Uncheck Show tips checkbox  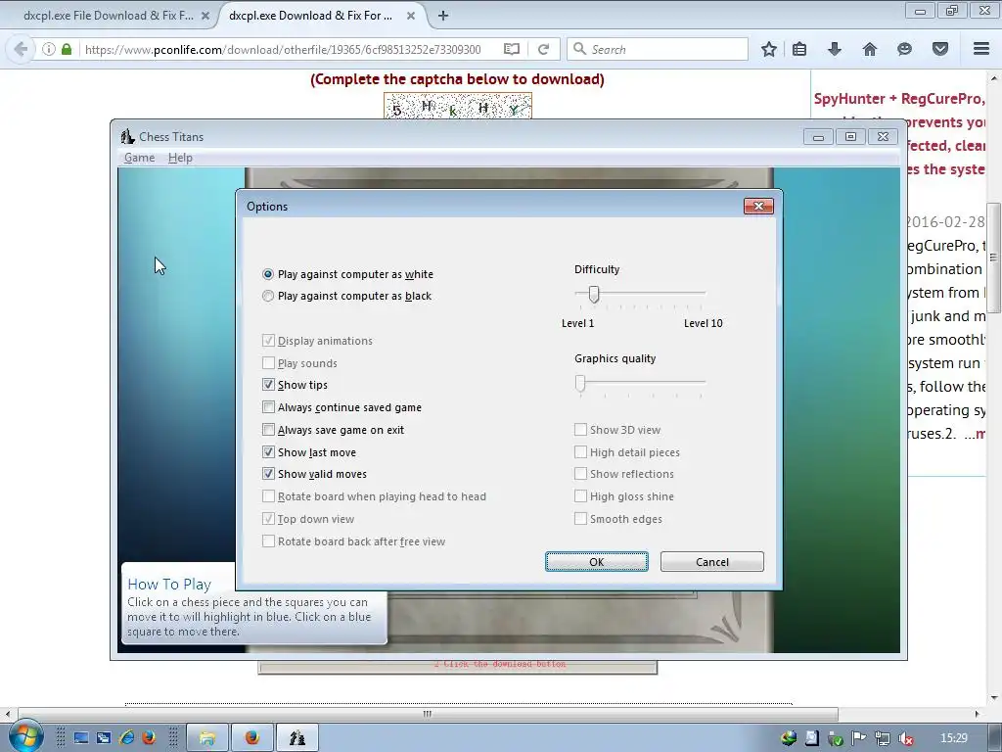[x=268, y=385]
